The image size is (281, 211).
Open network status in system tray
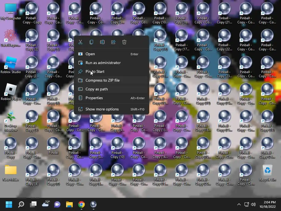[x=247, y=204]
